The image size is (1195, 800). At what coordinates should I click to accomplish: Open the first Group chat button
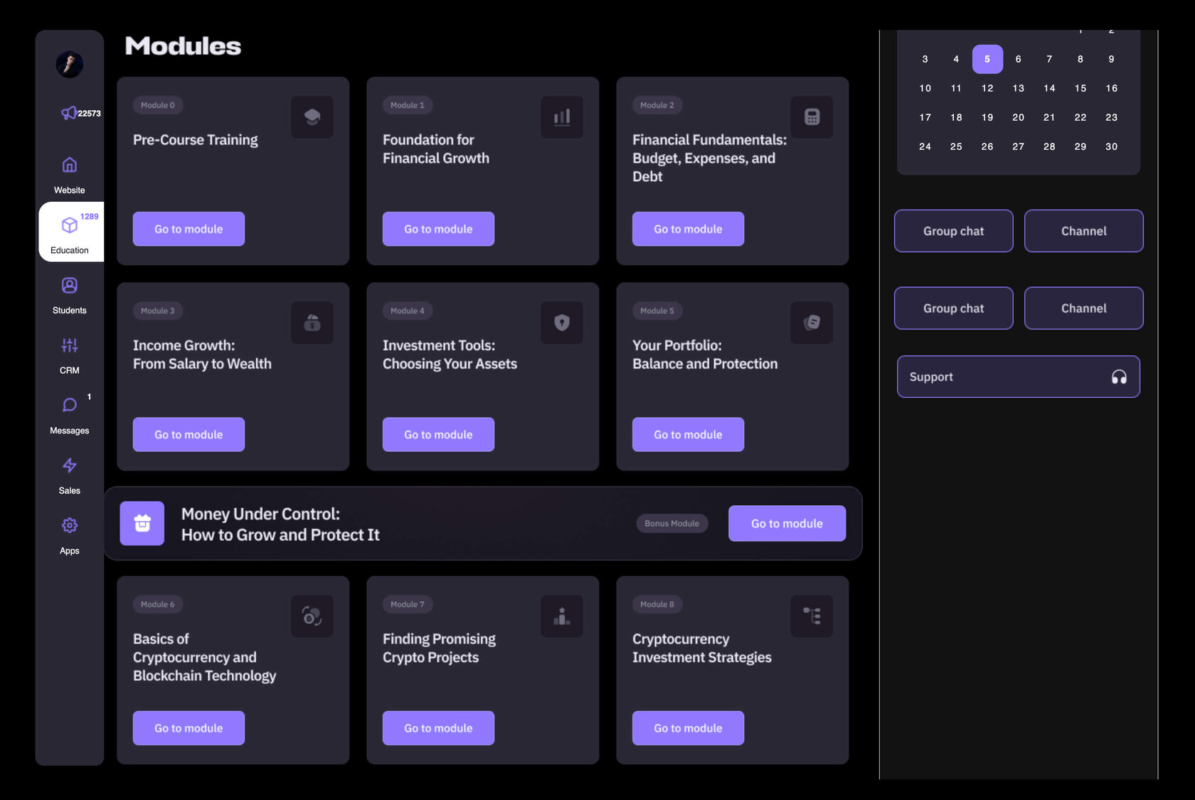click(x=953, y=231)
